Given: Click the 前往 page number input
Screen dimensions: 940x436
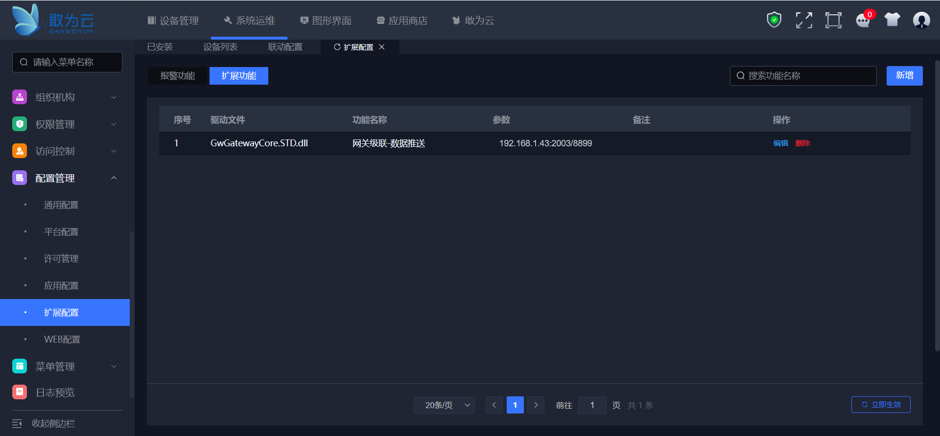Looking at the screenshot, I should [592, 405].
